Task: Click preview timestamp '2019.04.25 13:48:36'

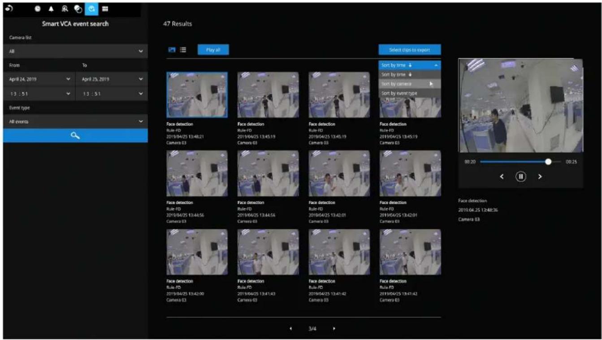Action: (478, 210)
